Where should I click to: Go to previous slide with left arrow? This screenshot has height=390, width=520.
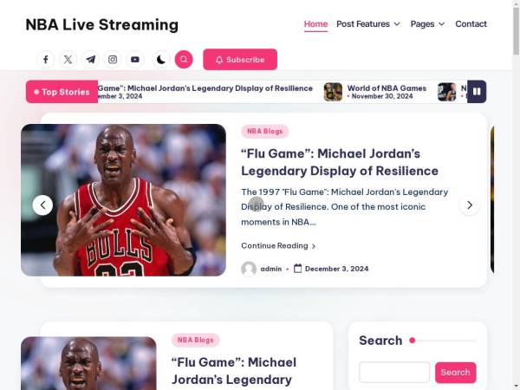(42, 205)
